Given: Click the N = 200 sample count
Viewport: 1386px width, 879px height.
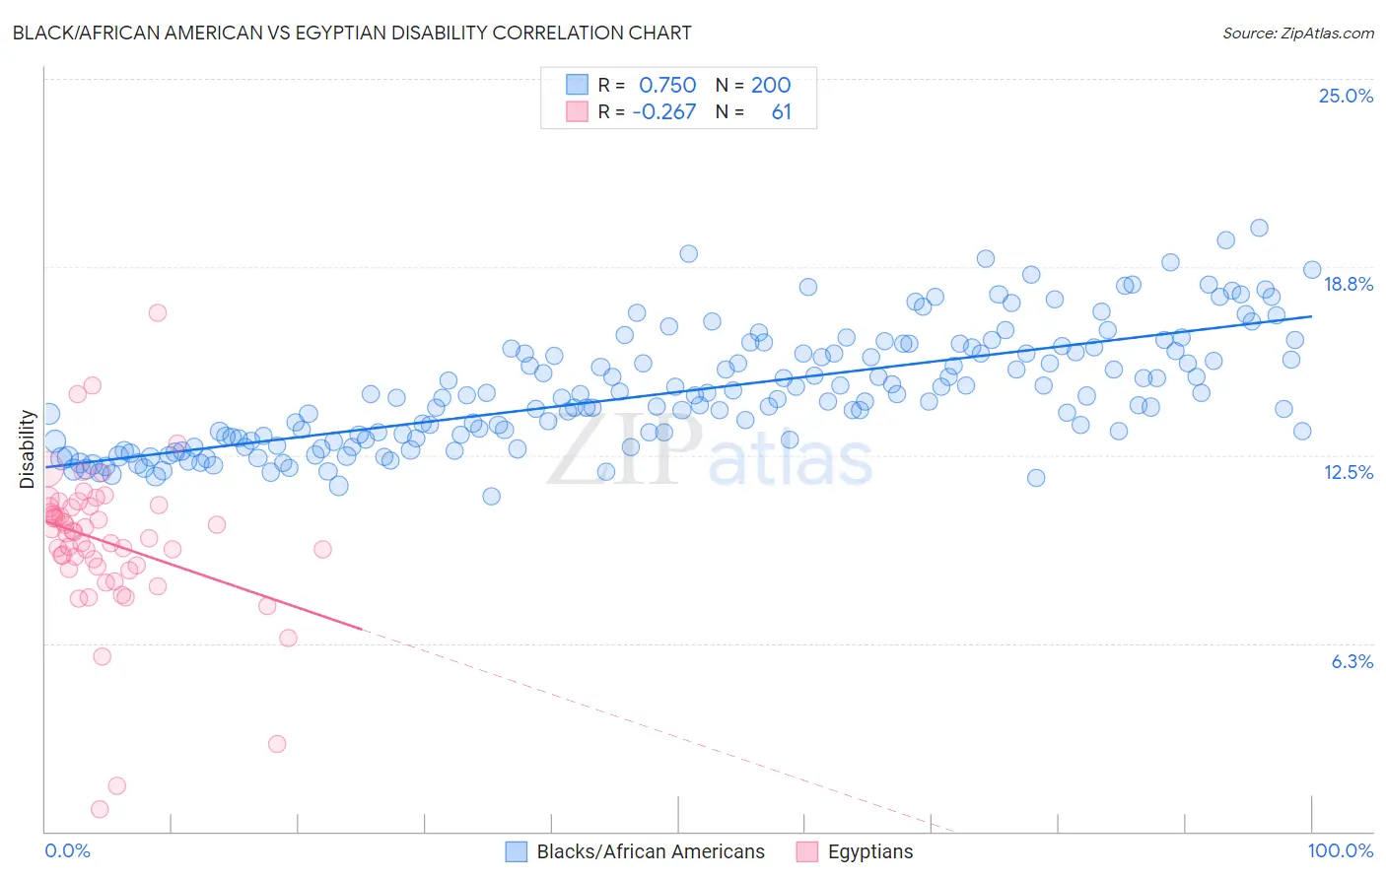Looking at the screenshot, I should tap(753, 85).
